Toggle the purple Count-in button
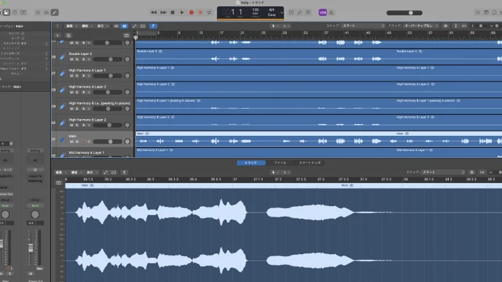 pyautogui.click(x=322, y=13)
